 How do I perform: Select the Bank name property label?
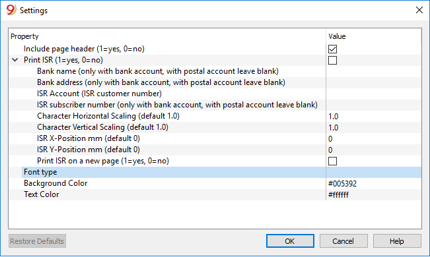pos(158,71)
